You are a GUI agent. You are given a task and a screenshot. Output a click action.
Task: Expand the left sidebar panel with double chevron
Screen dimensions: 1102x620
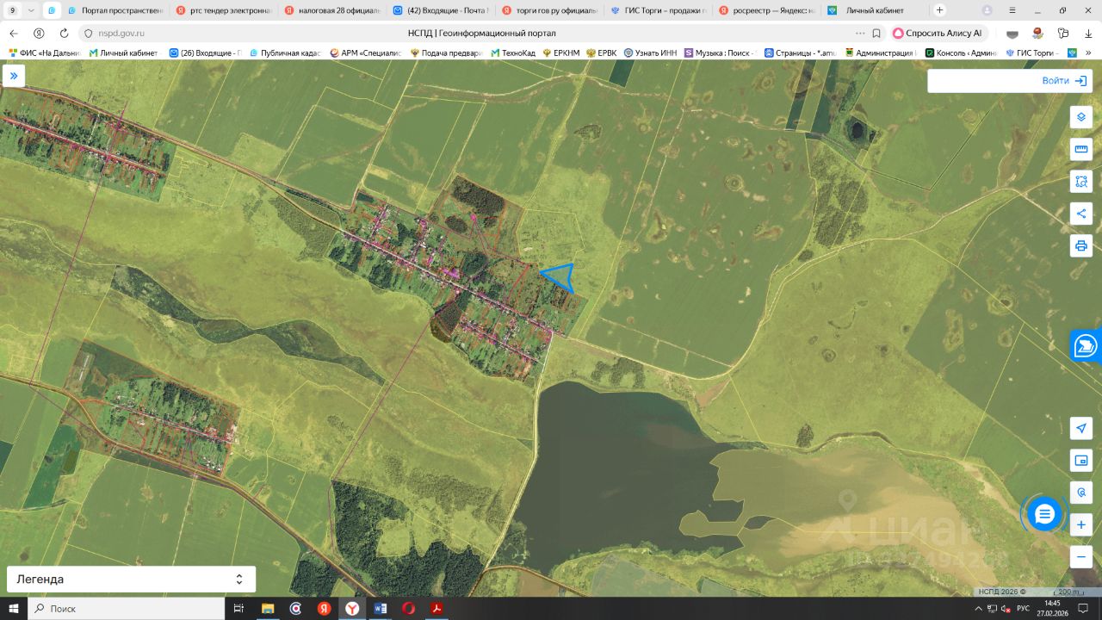[14, 76]
